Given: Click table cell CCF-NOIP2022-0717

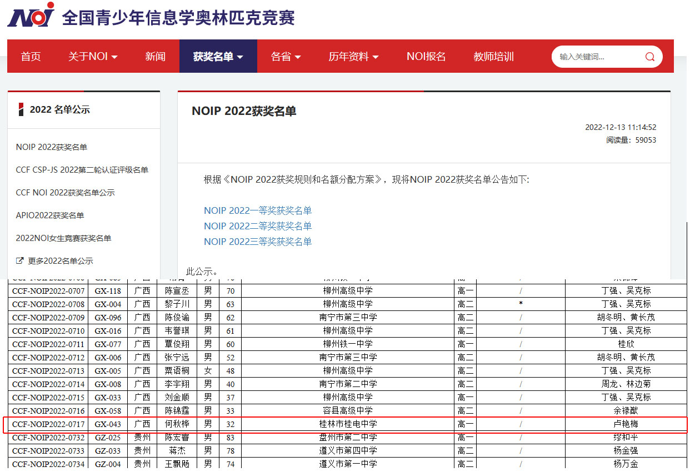Looking at the screenshot, I should [x=48, y=424].
